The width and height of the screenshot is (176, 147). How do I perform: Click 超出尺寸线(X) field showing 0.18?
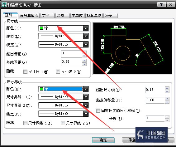(155, 90)
